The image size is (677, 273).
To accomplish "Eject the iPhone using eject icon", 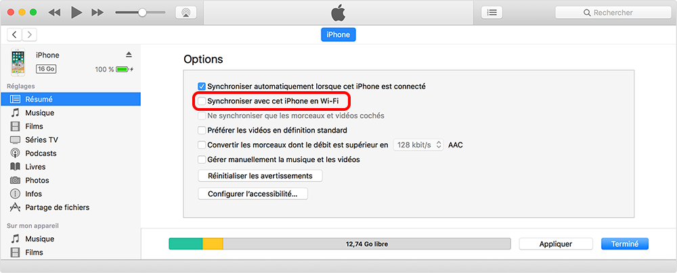I will coord(129,55).
